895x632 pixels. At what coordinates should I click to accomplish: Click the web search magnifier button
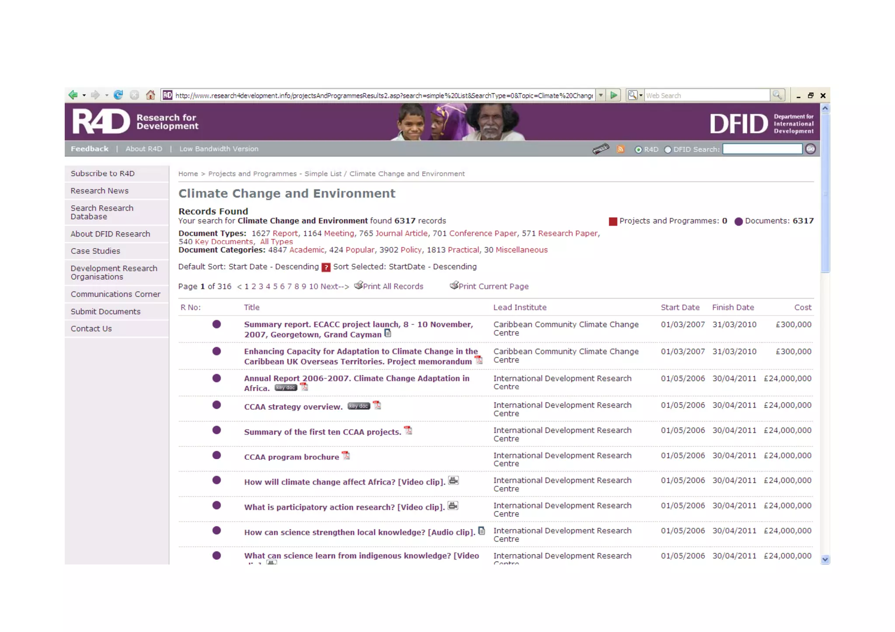point(777,95)
